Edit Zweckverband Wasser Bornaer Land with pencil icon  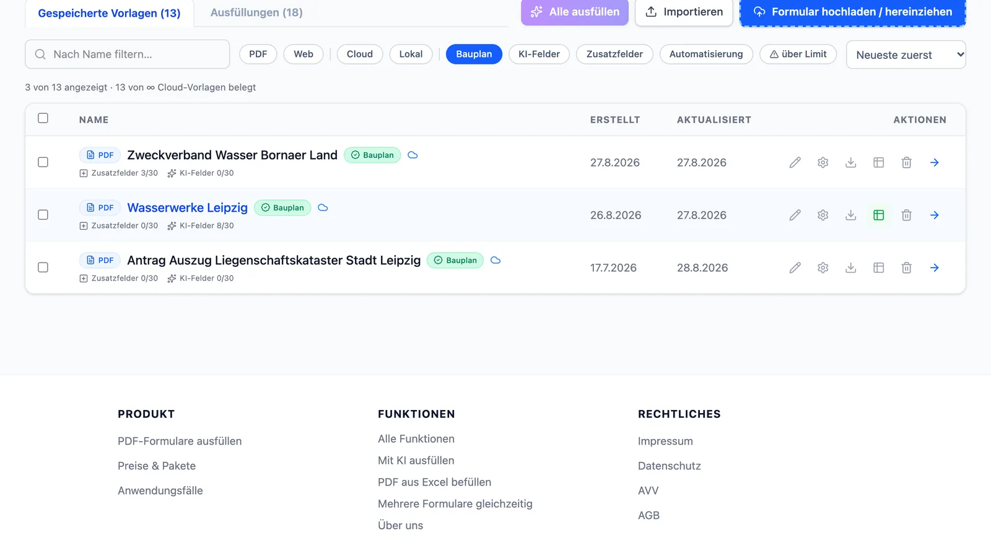795,162
